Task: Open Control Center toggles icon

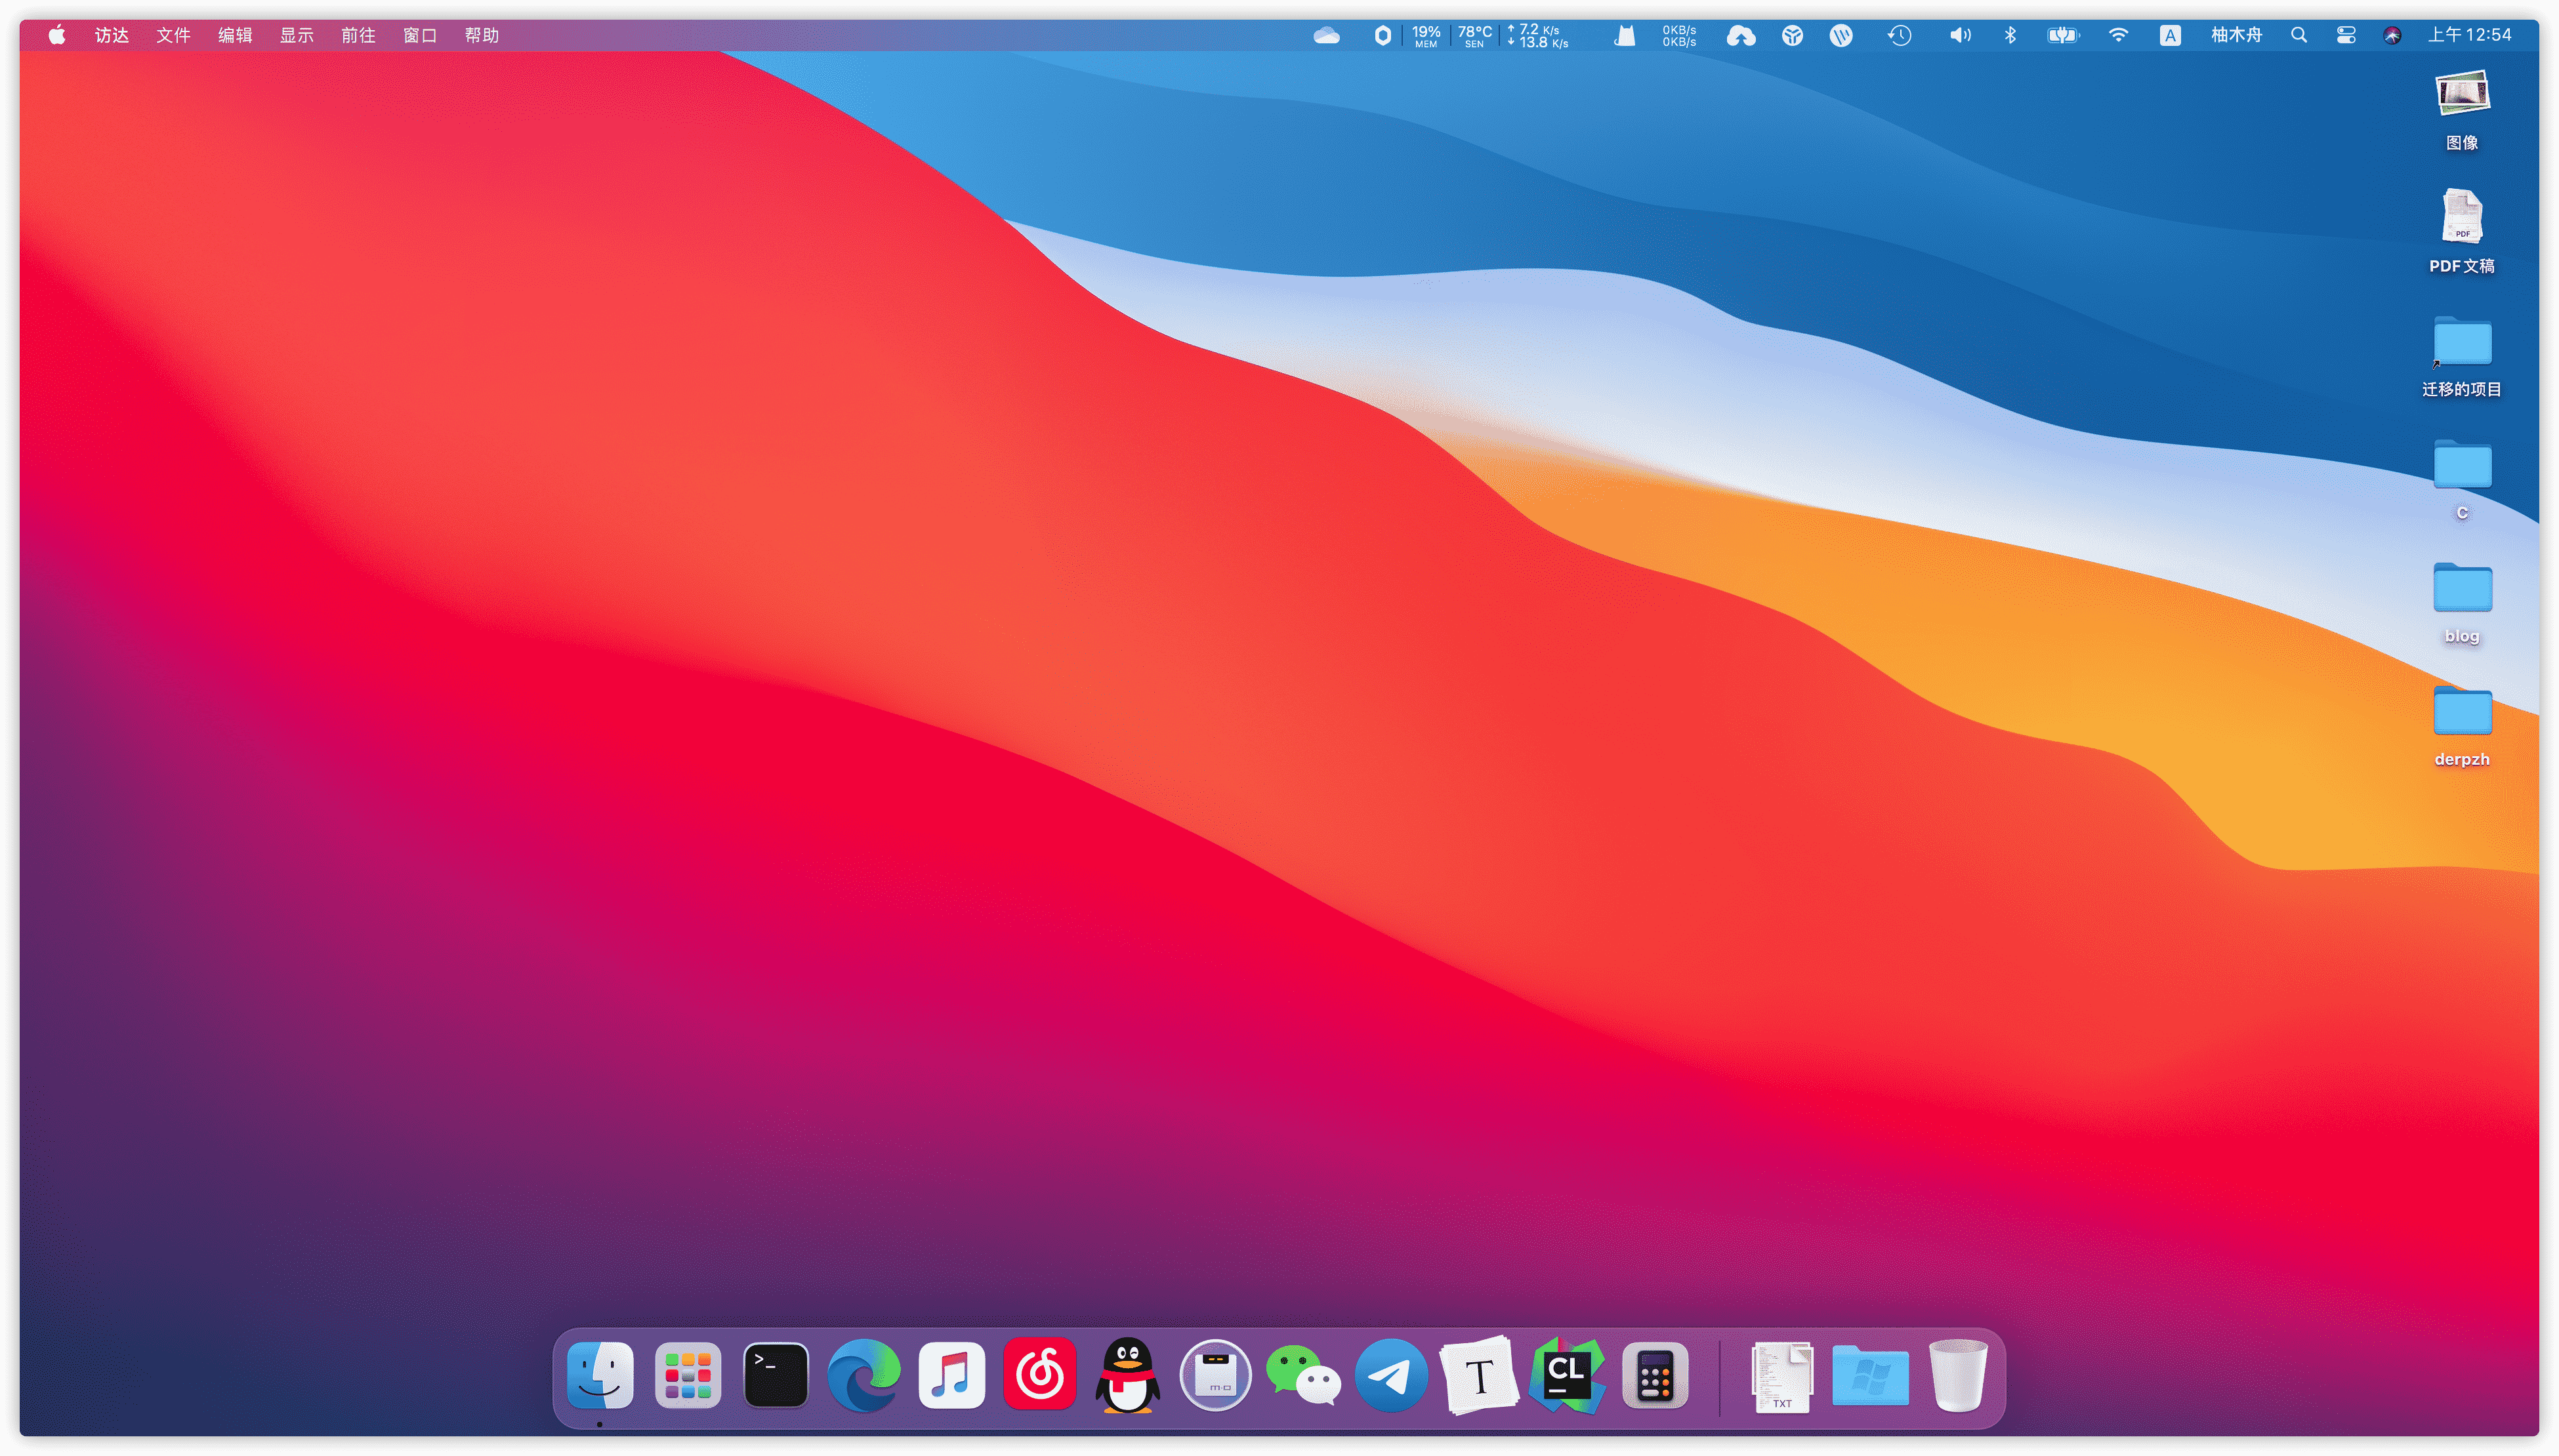Action: click(x=2346, y=35)
